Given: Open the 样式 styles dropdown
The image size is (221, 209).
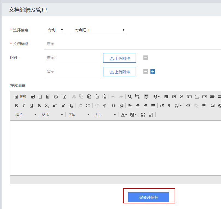Looking at the screenshot, I should 26,115.
